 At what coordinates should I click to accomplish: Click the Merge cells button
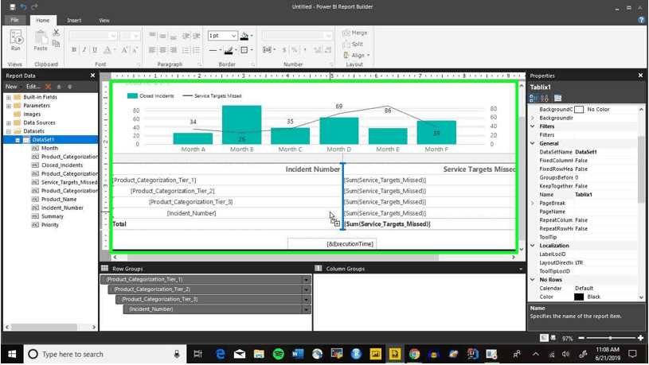355,33
